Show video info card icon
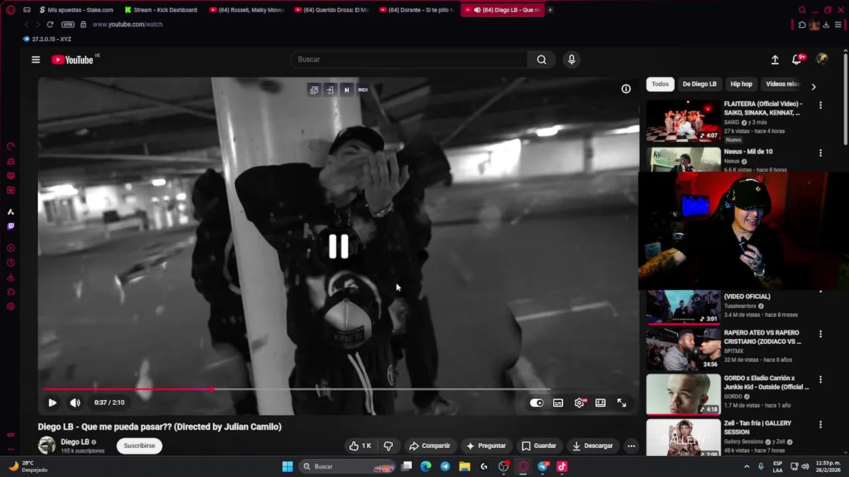The width and height of the screenshot is (849, 477). pyautogui.click(x=625, y=89)
